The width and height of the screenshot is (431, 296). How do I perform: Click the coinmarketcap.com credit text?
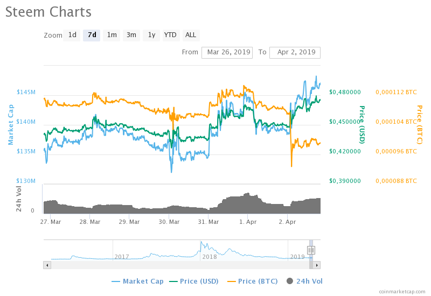[402, 292]
